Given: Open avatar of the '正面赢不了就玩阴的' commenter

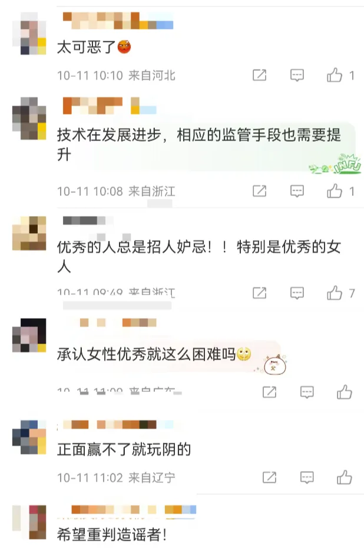Looking at the screenshot, I should click(x=29, y=437).
